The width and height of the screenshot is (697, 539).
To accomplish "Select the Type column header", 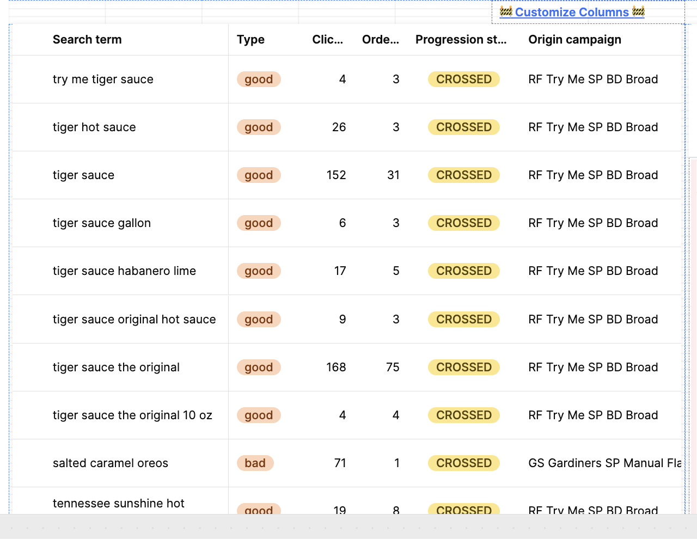I will (250, 40).
